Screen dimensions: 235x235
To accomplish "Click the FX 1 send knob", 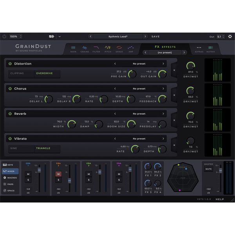I will (148, 167).
